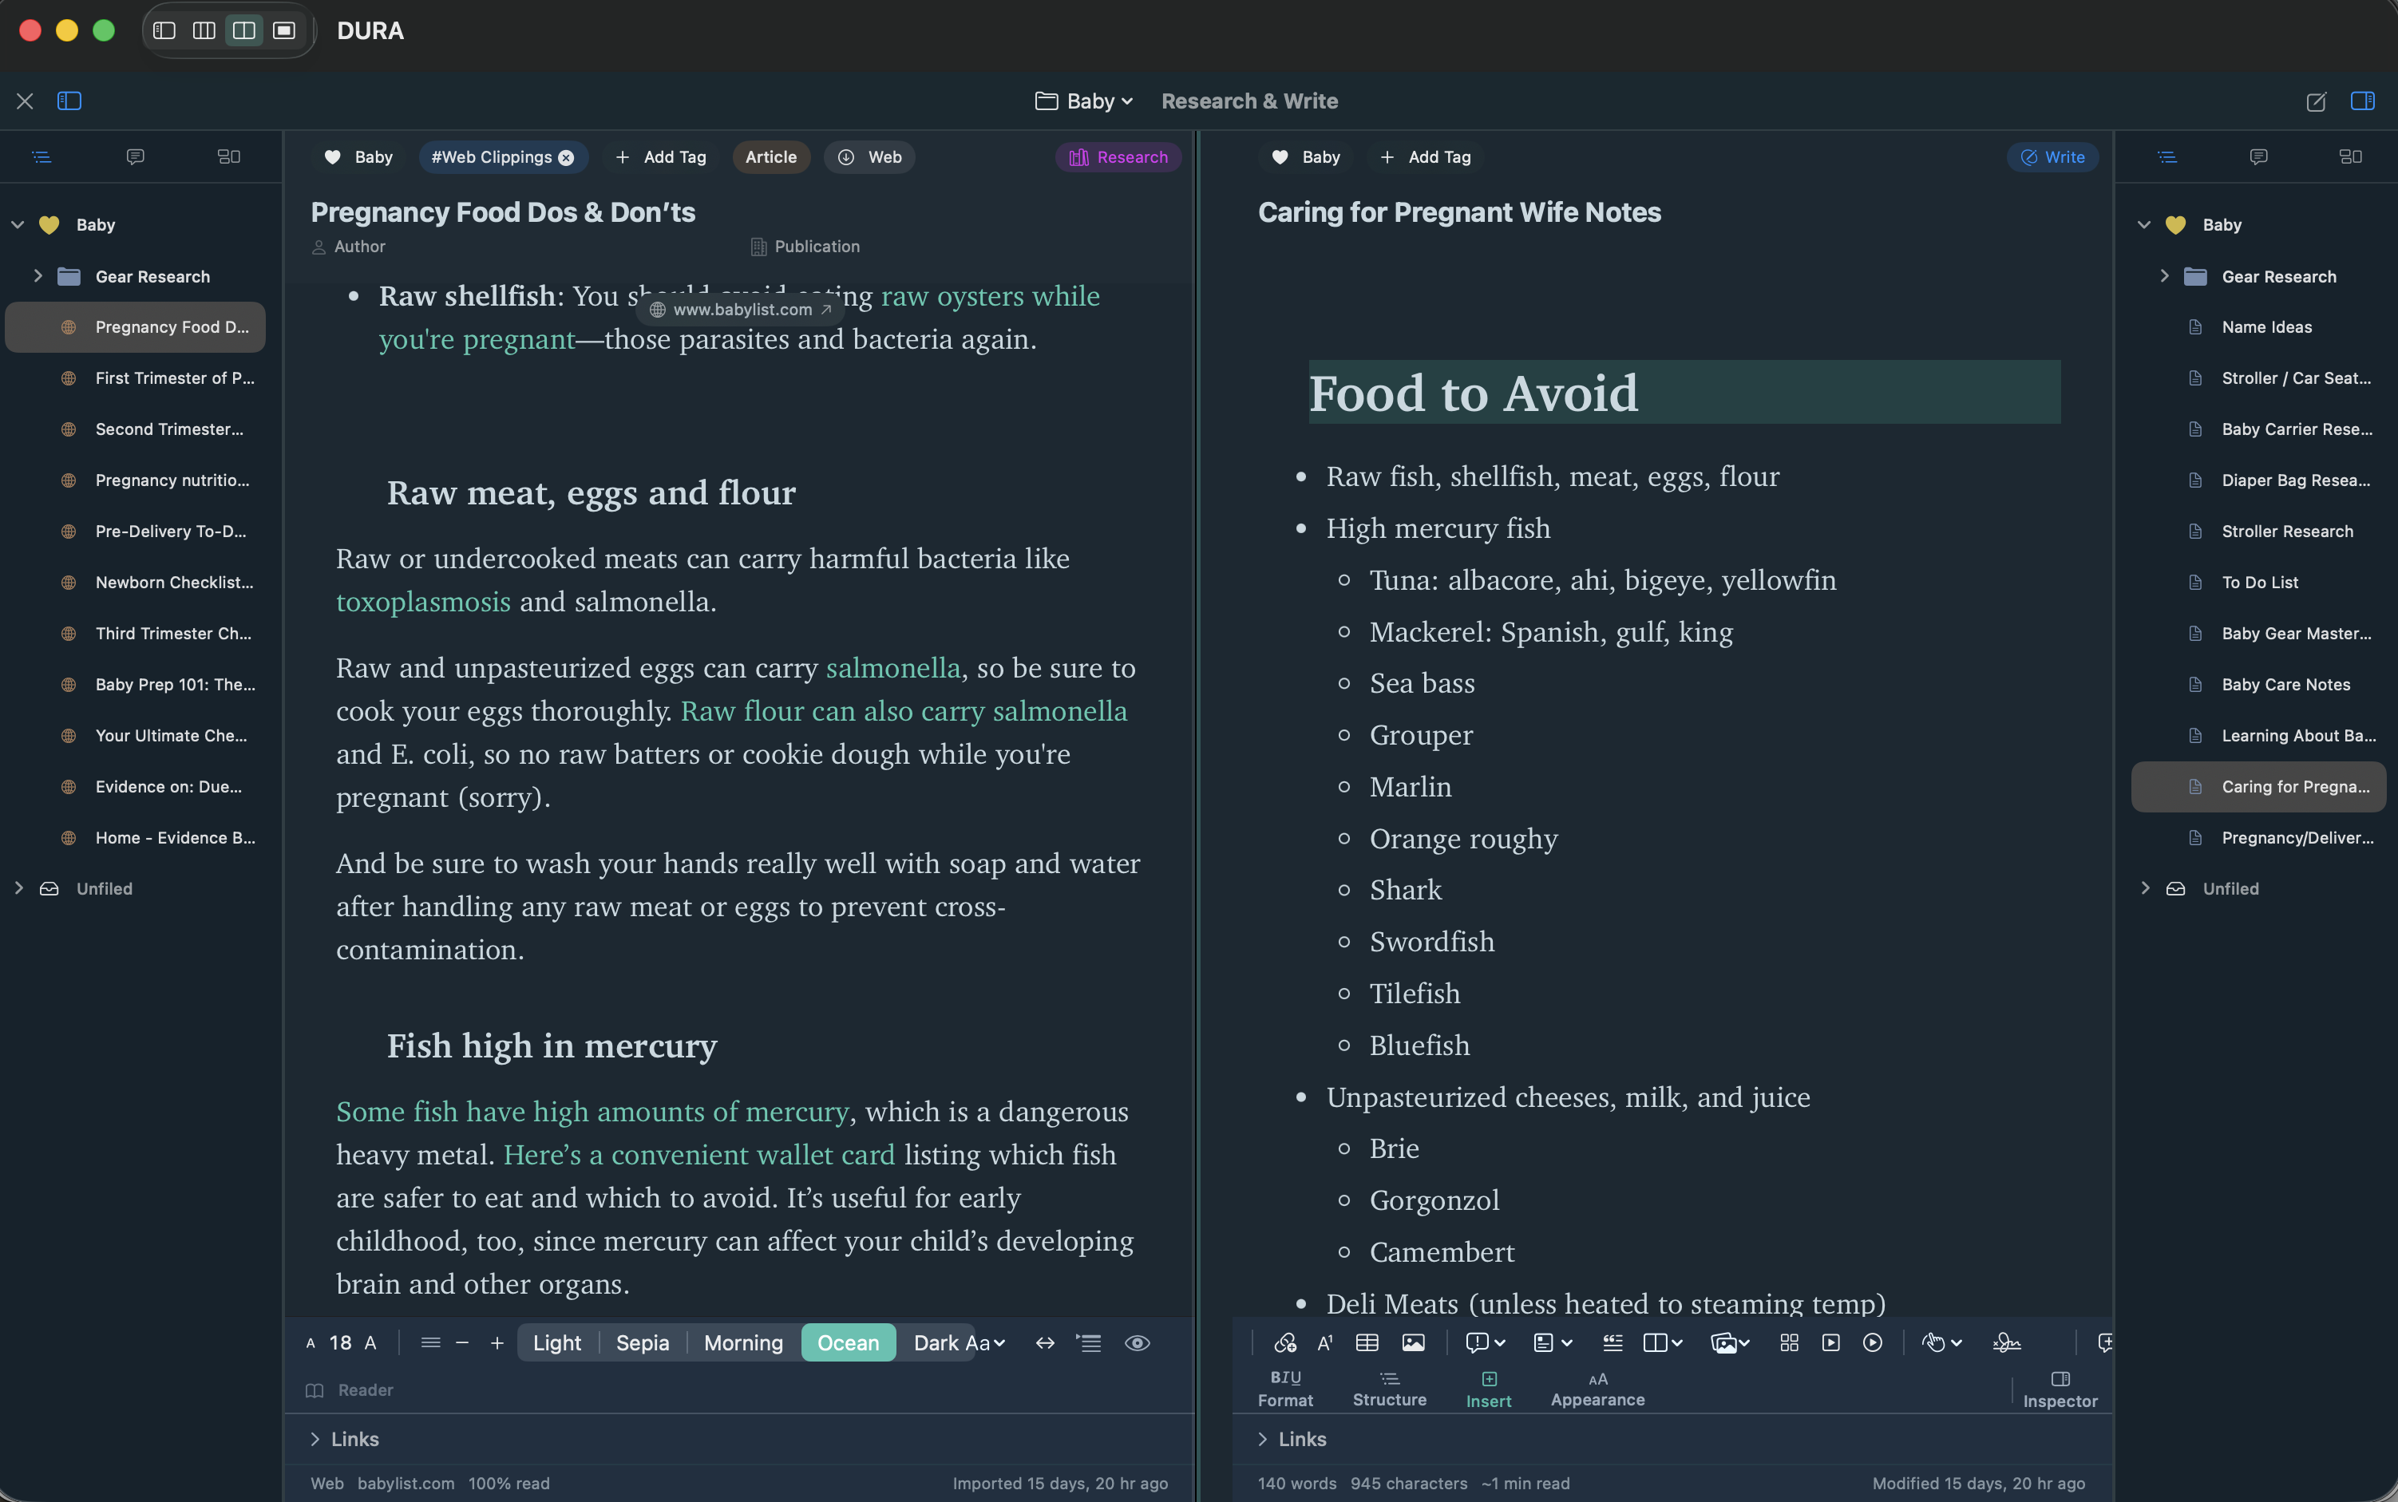Close the workspace with the X icon
The height and width of the screenshot is (1502, 2398).
pyautogui.click(x=25, y=101)
